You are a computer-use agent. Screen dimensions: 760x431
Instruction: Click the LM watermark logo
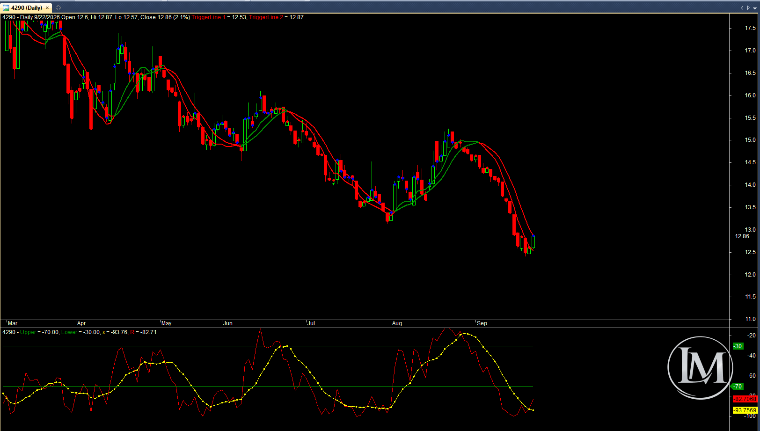click(x=700, y=367)
